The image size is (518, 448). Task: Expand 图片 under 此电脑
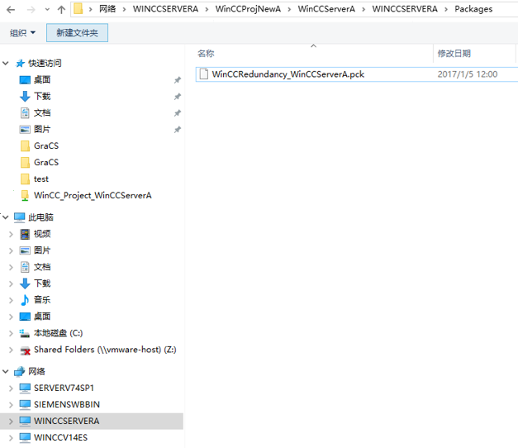tap(11, 250)
